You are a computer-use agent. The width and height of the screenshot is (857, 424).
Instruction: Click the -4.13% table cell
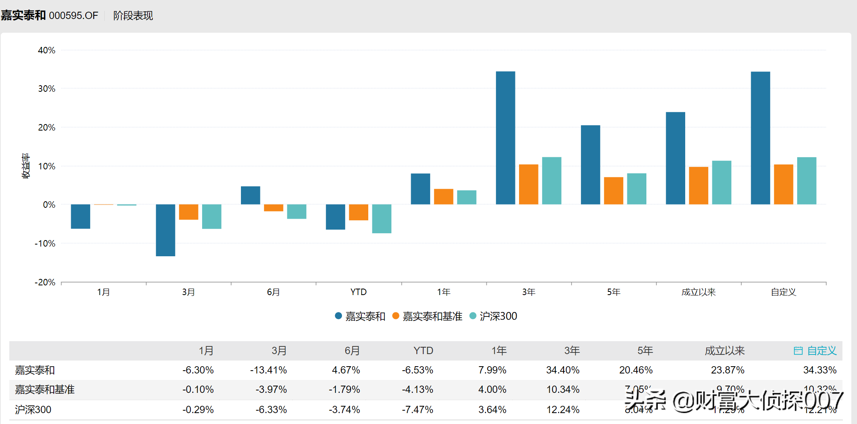coord(418,389)
